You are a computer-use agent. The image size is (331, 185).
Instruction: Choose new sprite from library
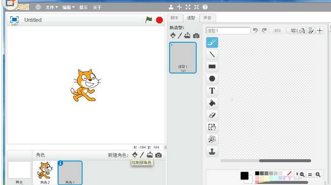coord(135,155)
